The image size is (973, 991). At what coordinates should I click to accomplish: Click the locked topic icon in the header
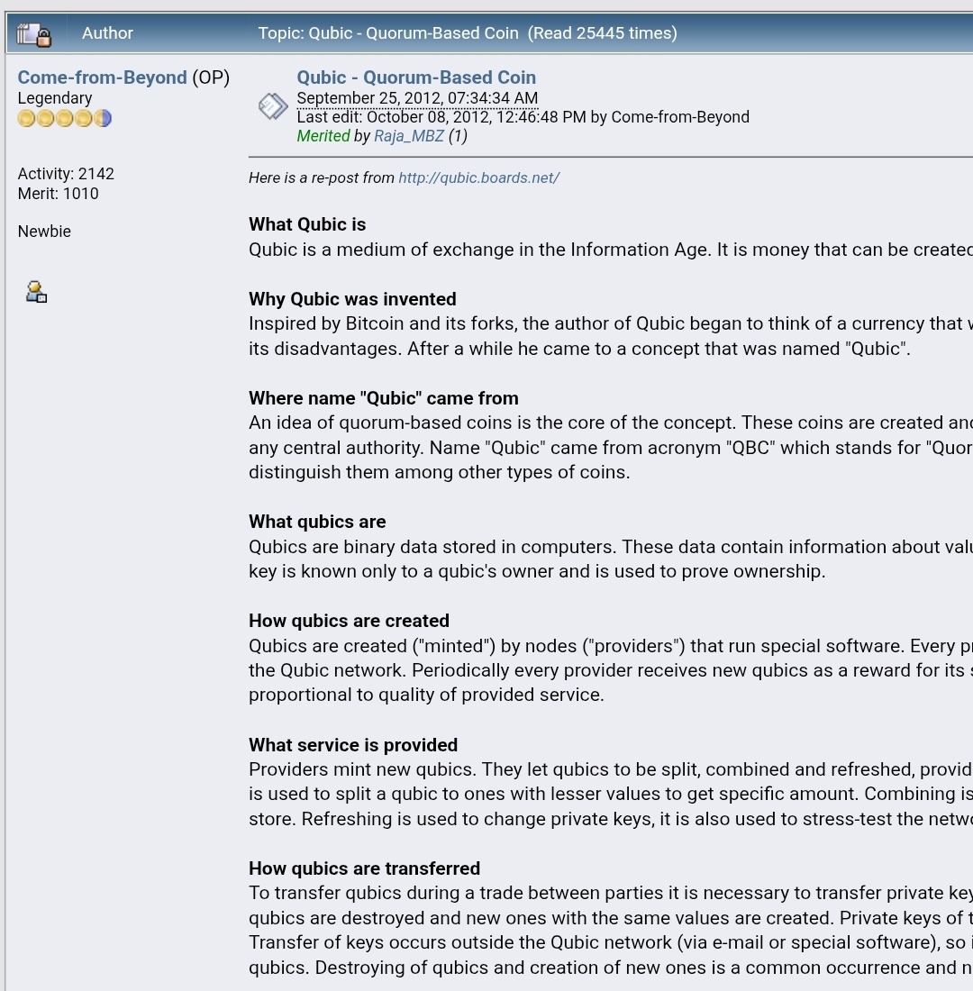click(x=33, y=34)
